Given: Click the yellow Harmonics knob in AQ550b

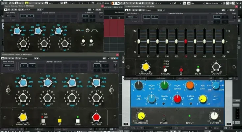Looking at the screenshot, I should (23, 117).
